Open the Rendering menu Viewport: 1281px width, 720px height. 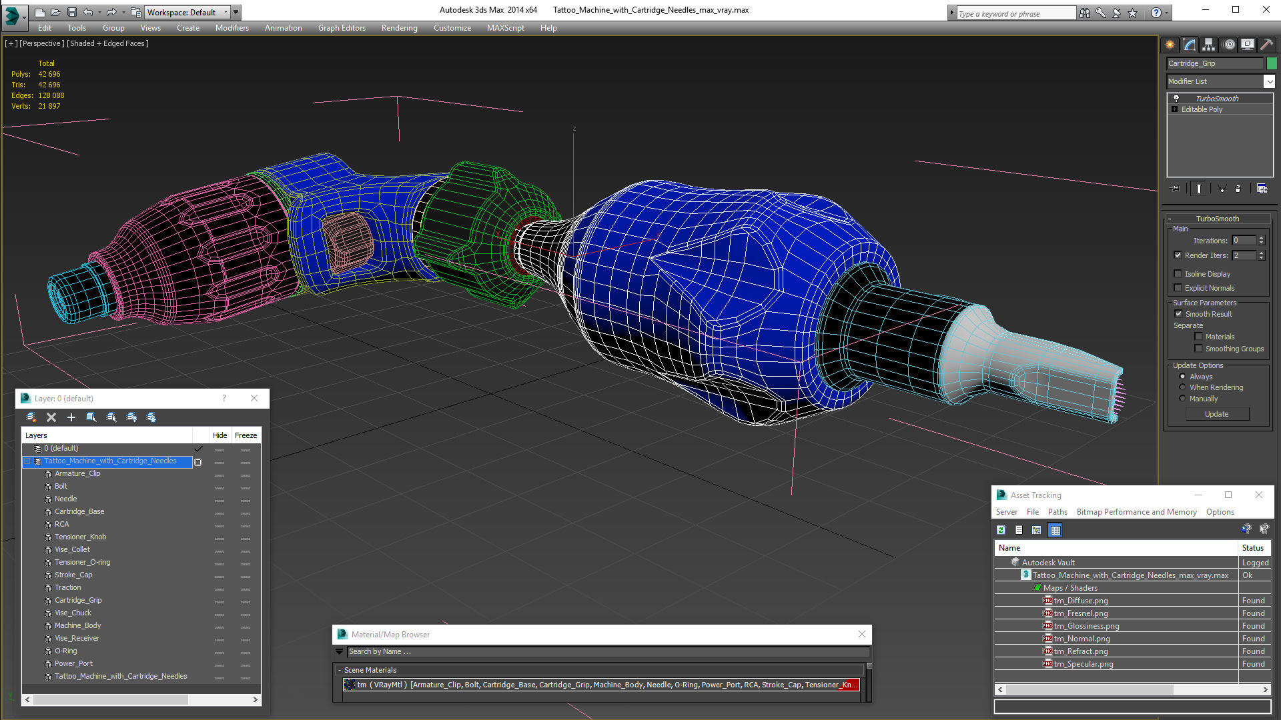pos(399,28)
